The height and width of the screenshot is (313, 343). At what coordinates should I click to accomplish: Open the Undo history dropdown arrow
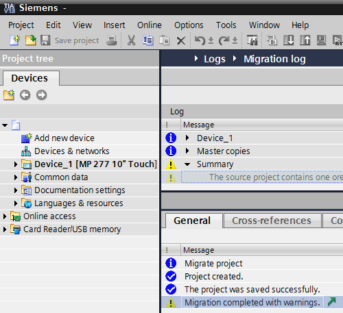click(x=211, y=41)
